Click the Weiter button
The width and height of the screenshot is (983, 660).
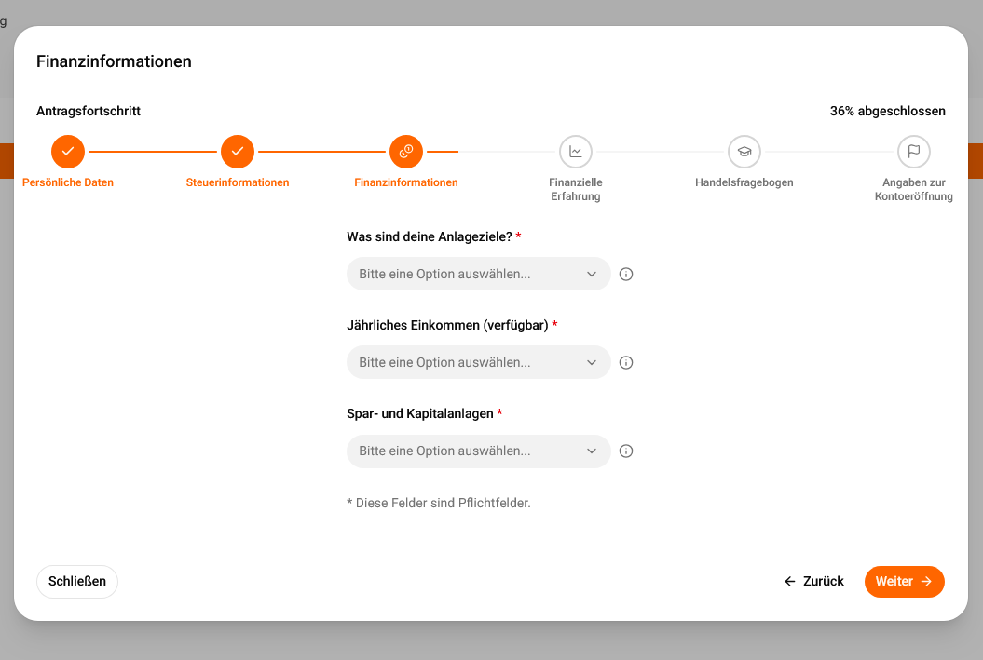pos(904,581)
